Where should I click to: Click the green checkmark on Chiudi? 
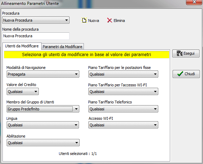180,74
